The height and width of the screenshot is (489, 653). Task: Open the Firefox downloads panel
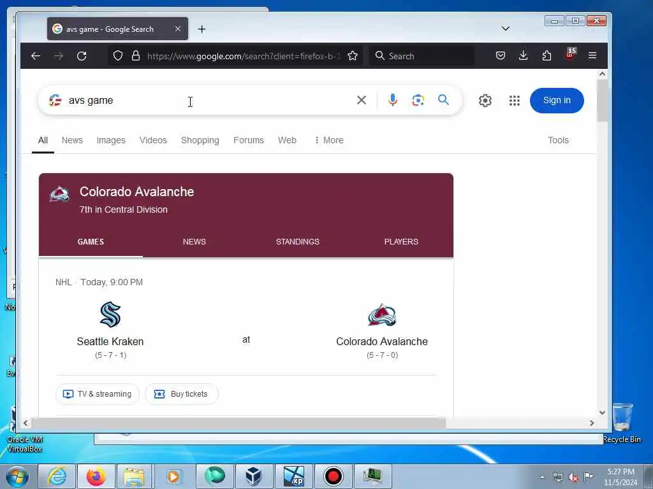pos(524,55)
